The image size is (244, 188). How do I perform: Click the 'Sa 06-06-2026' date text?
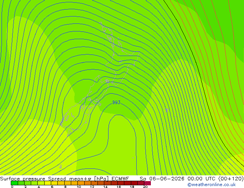tap(162, 179)
